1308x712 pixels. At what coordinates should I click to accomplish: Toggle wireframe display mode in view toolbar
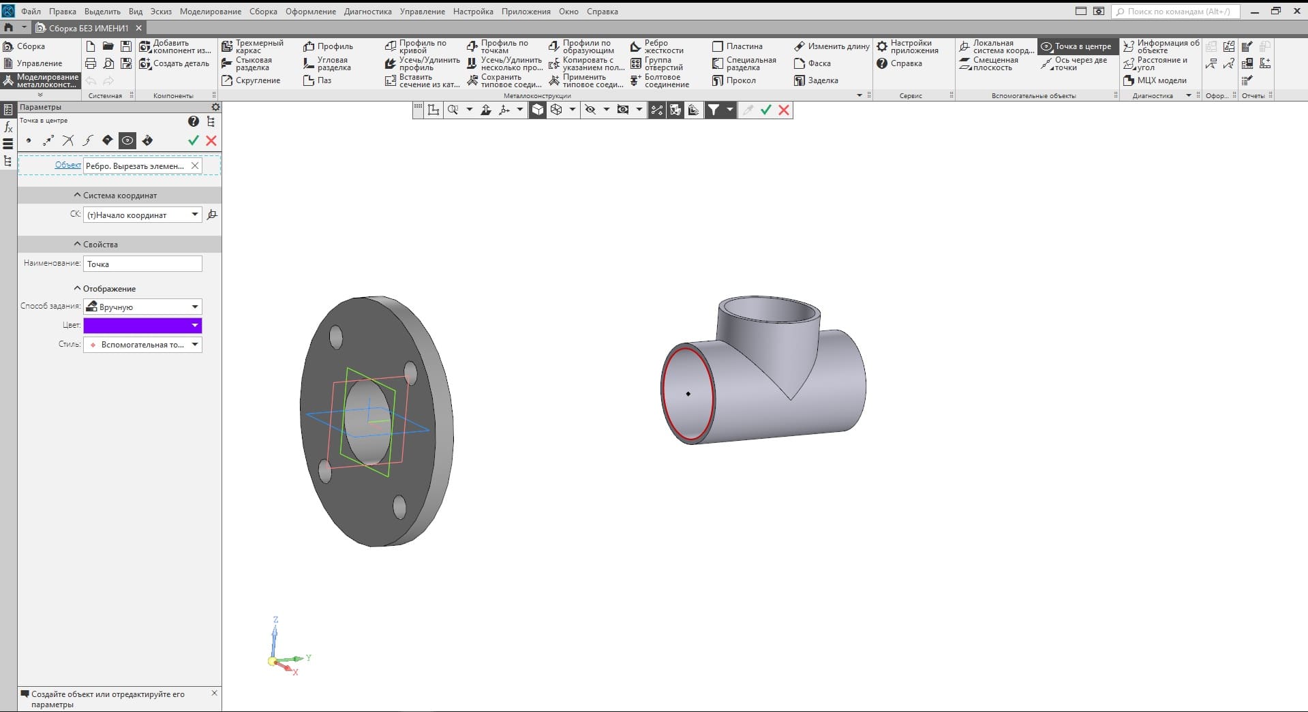coord(556,110)
